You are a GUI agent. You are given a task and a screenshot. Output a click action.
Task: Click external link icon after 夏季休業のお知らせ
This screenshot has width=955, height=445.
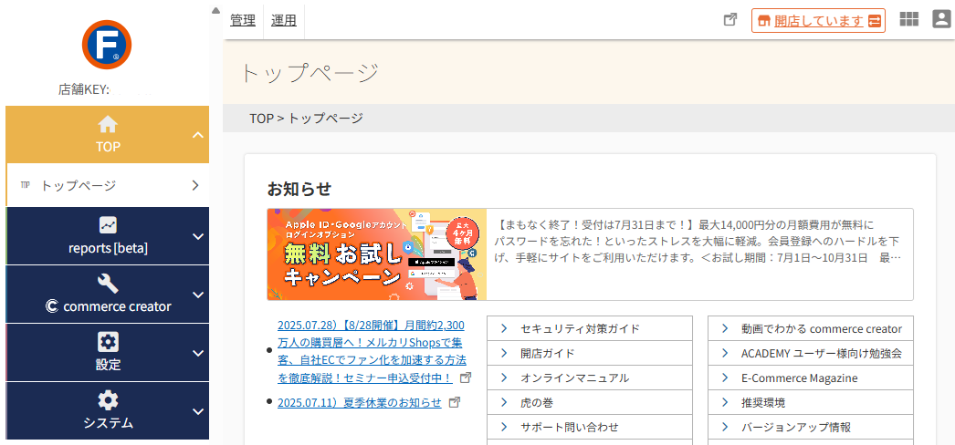click(455, 402)
